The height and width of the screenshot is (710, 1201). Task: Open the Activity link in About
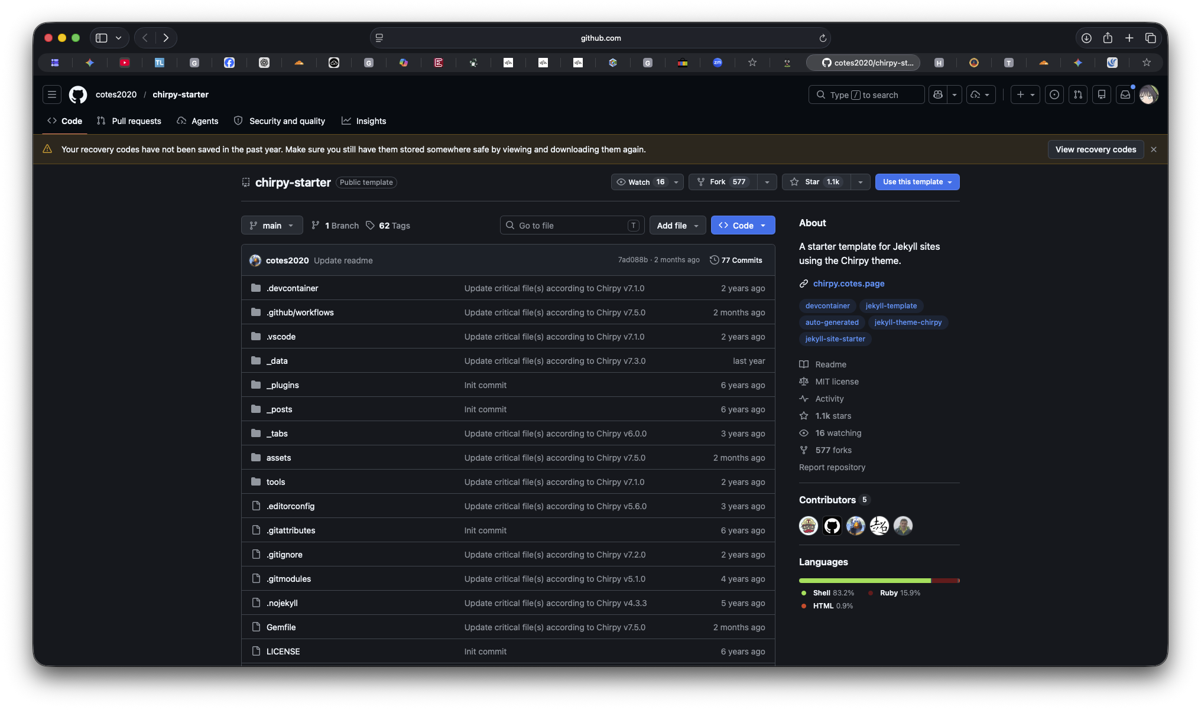pos(829,399)
